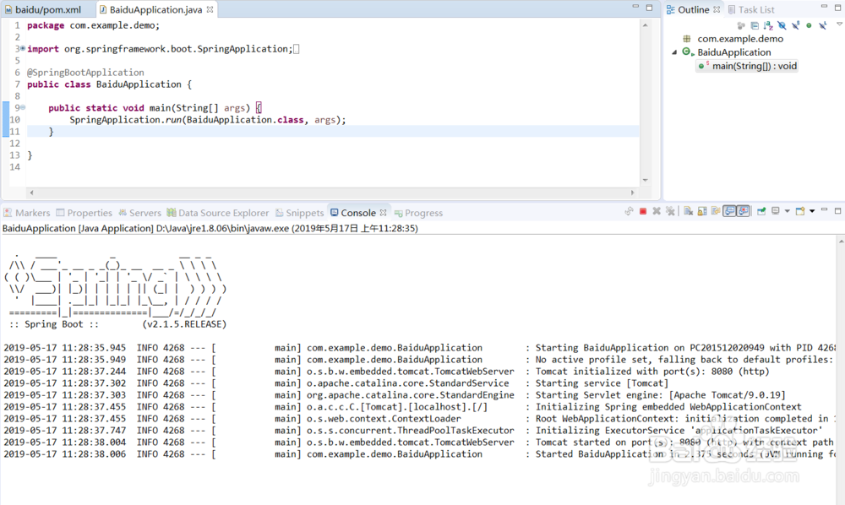This screenshot has height=505, width=845.
Task: Minimize the Outline view
Action: 824,7
